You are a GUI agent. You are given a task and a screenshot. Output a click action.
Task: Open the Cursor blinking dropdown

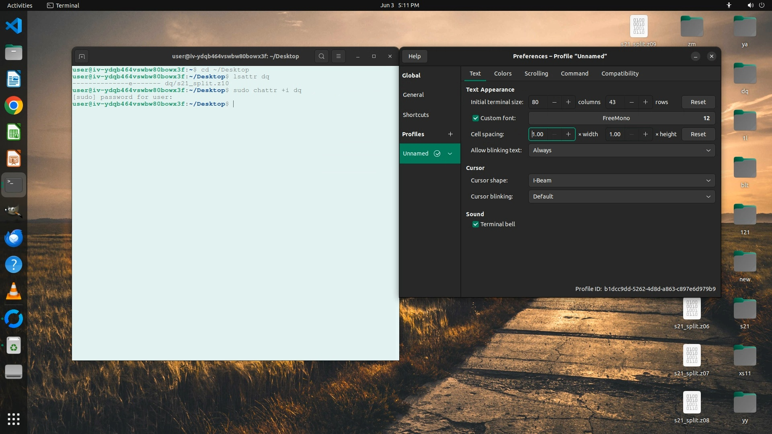622,197
